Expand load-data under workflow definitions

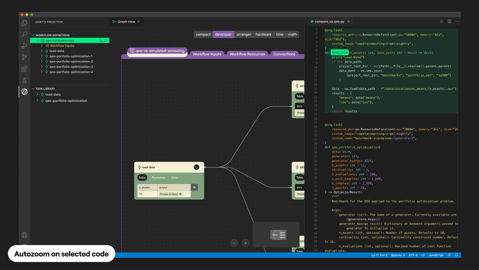(42, 51)
